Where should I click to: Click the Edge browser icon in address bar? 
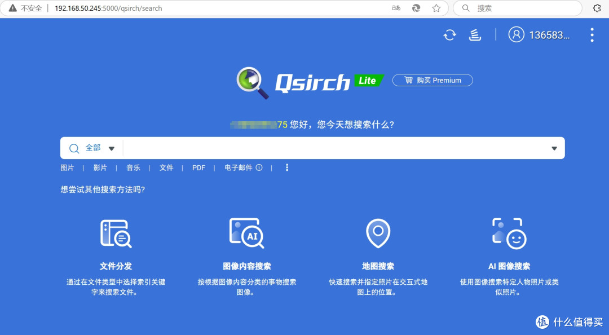pyautogui.click(x=416, y=8)
